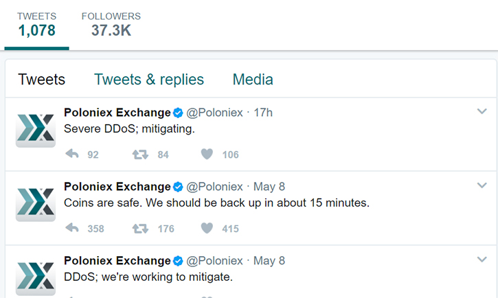This screenshot has width=498, height=298.
Task: Reply to the 'Coins are safe' tweet
Action: (72, 228)
